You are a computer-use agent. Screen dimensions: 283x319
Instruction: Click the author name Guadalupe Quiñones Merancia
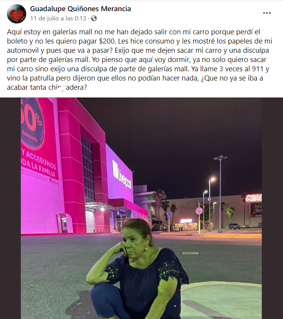(81, 9)
